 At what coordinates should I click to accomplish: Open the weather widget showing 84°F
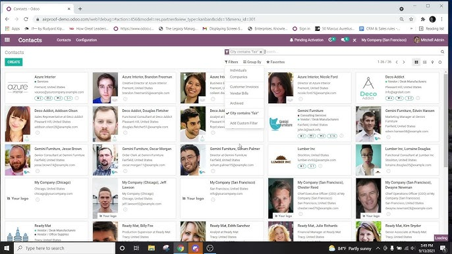tap(350, 248)
